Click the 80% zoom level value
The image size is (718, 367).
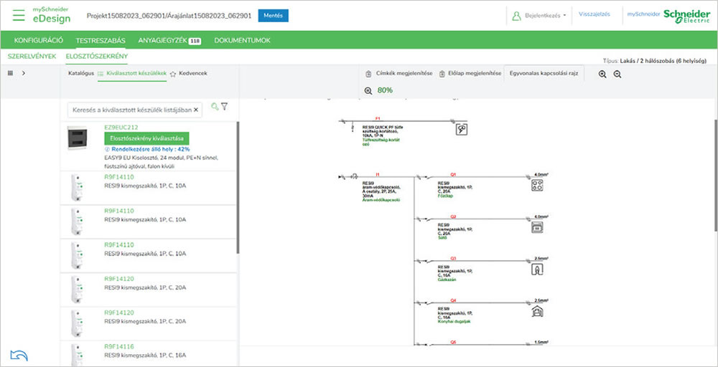tap(385, 90)
